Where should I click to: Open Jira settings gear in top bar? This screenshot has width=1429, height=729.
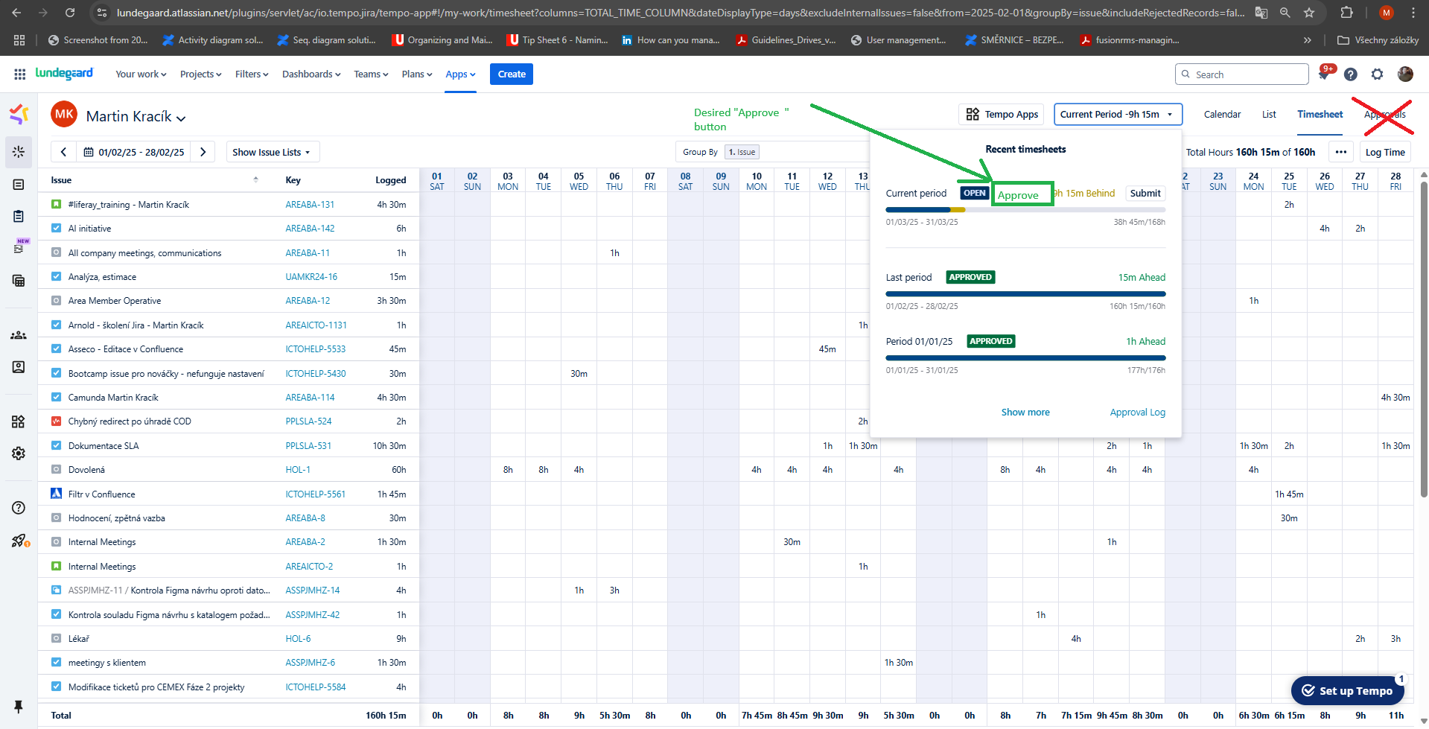click(x=1377, y=74)
